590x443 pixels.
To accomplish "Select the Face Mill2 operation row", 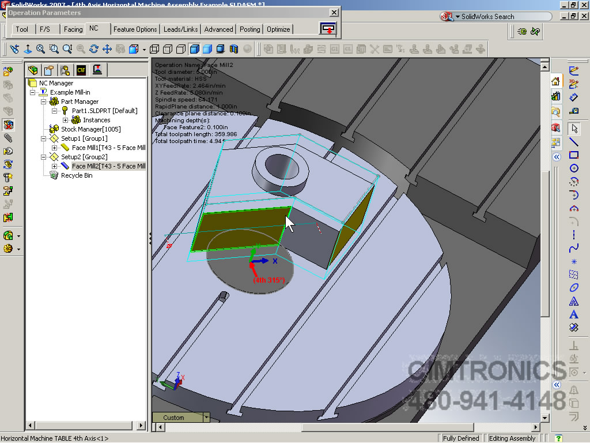I will pos(108,166).
